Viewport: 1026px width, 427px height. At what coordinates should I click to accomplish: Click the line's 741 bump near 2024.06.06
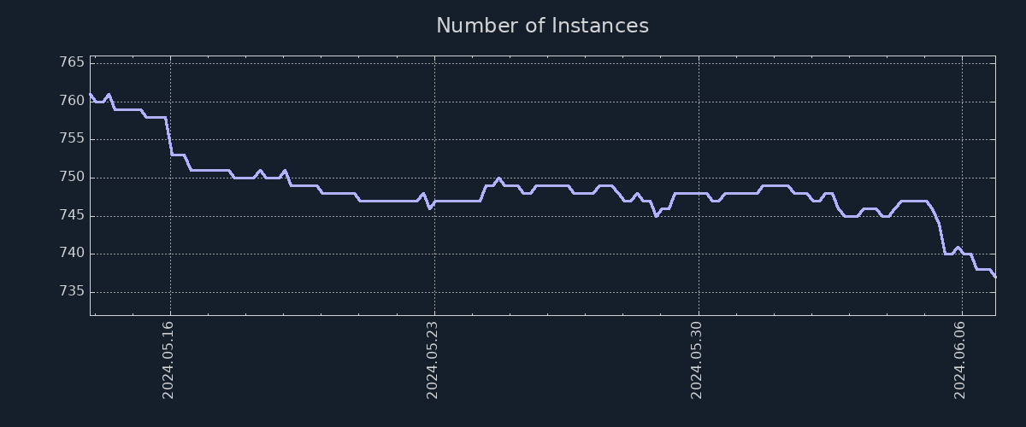coord(958,247)
